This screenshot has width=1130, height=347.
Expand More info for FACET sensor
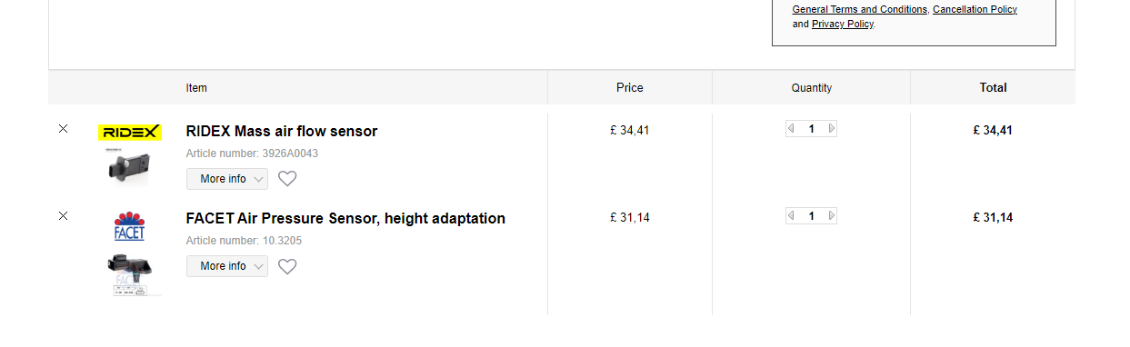coord(227,266)
